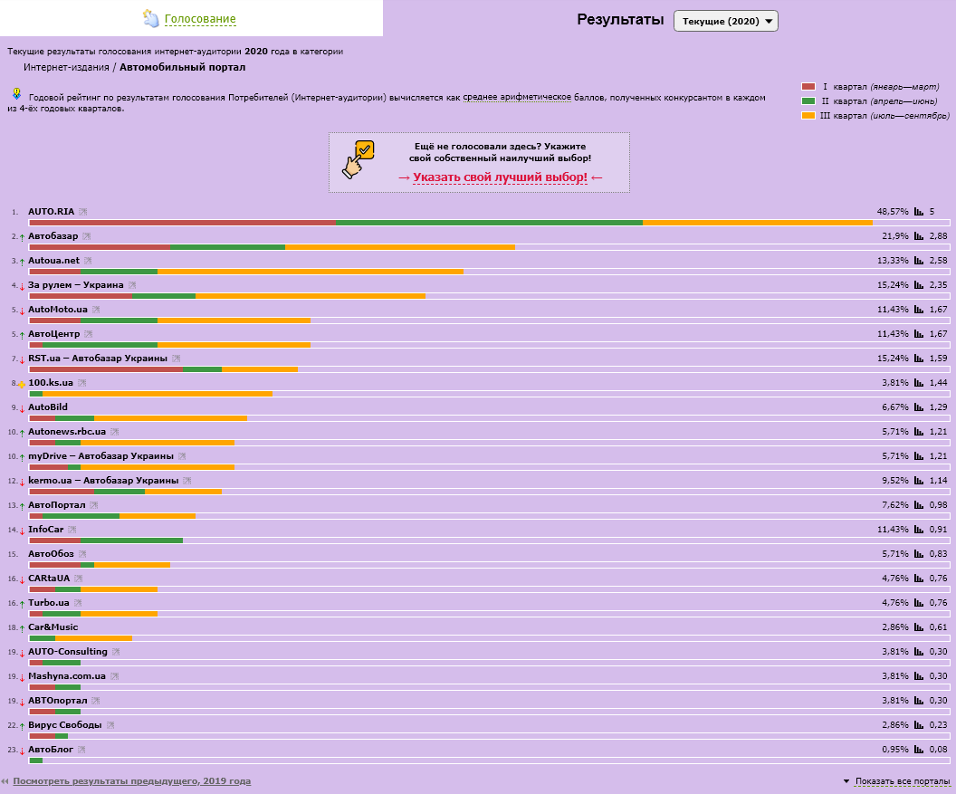Open the AUTO.RIA portal name
The image size is (956, 794).
click(x=52, y=212)
